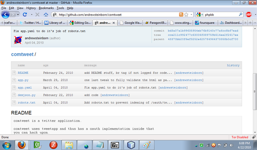Click the andrewsteinborn author avatar
The width and height of the screenshot is (257, 150).
click(x=18, y=40)
